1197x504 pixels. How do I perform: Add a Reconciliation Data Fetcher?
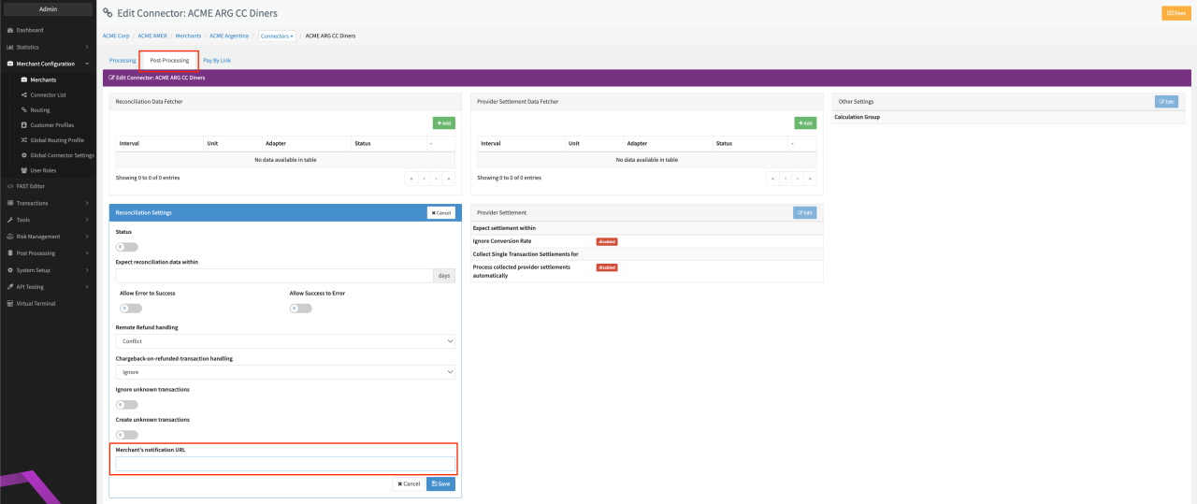pos(443,122)
